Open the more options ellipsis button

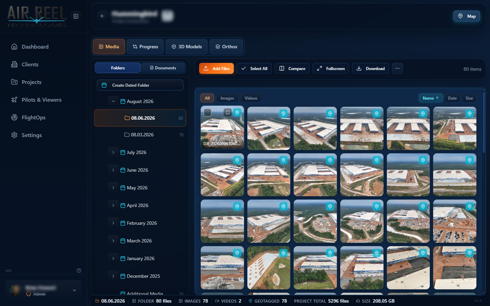click(x=397, y=68)
